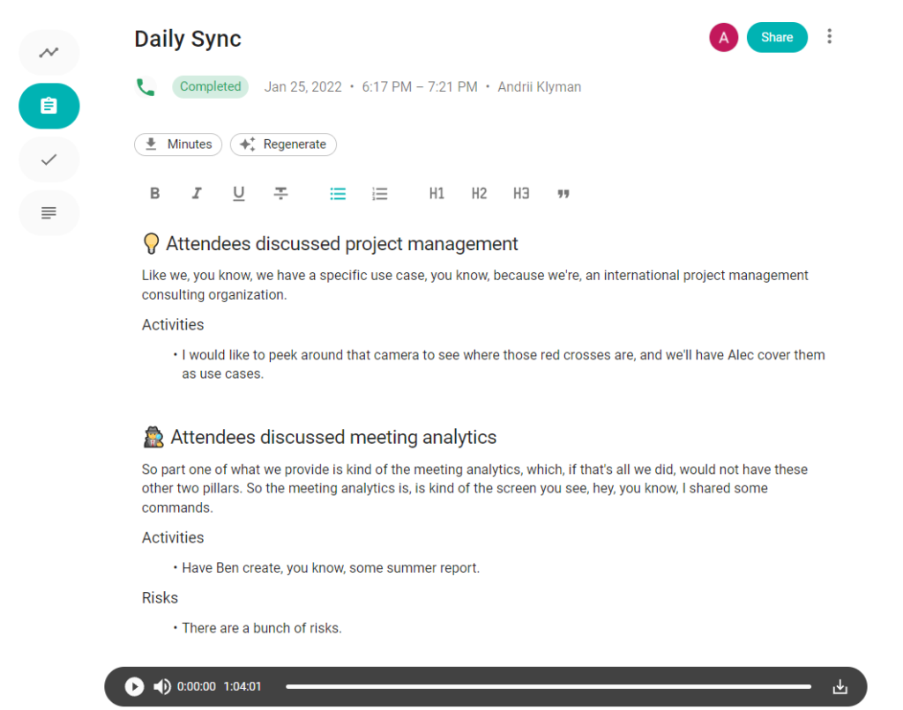Image resolution: width=903 pixels, height=710 pixels.
Task: Play the meeting recording
Action: 134,686
